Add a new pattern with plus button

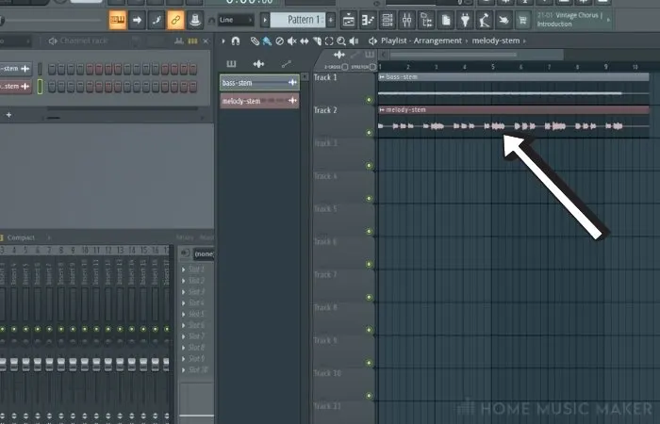point(331,20)
